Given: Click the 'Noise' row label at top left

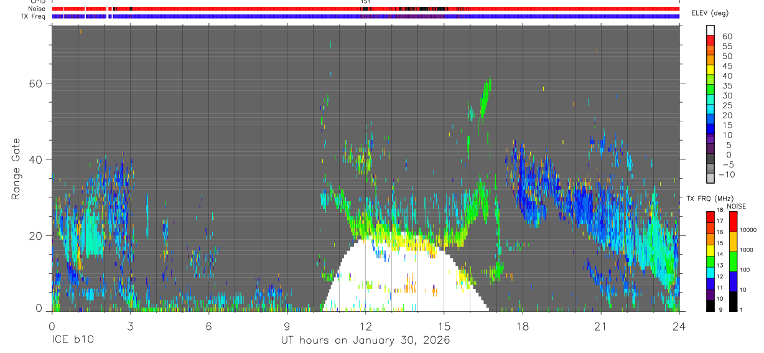Looking at the screenshot, I should point(37,9).
